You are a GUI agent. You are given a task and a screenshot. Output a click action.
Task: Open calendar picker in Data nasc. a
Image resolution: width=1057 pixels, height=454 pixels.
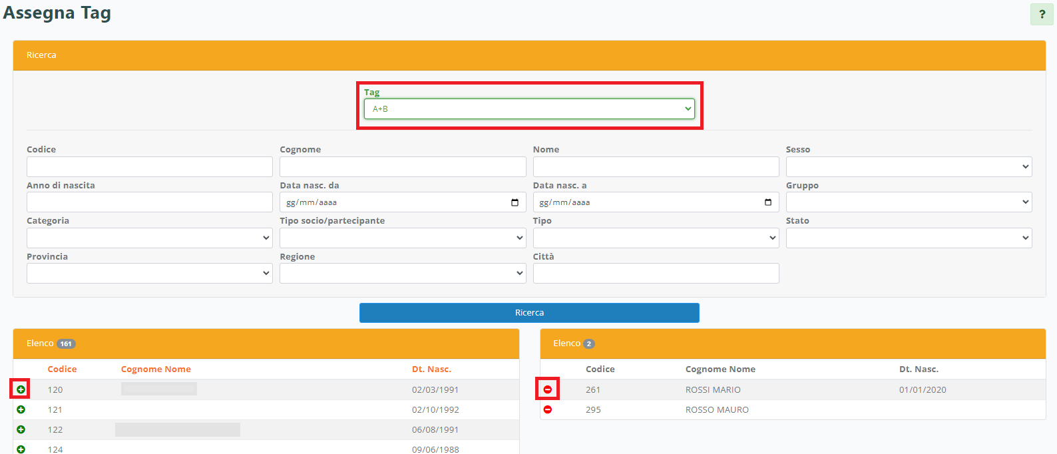tap(767, 202)
